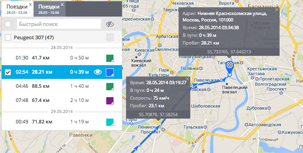Toggle eye icon on the 02:54 trip
303x153 pixels.
[98, 72]
